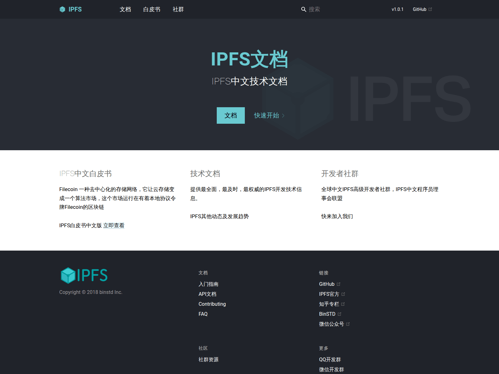Click footer column header 社区
The image size is (499, 374).
pos(203,348)
